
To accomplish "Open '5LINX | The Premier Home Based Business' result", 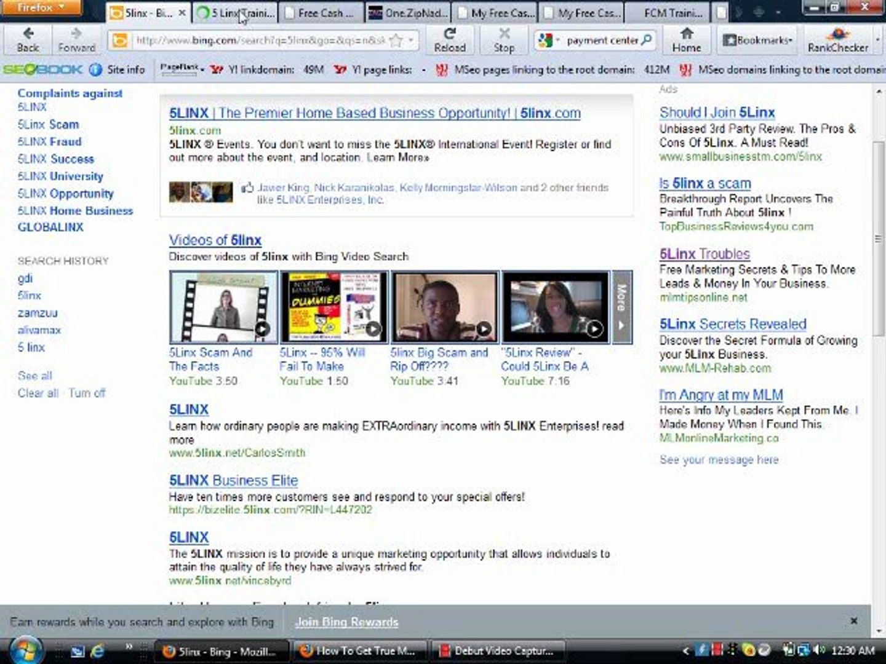I will point(375,113).
